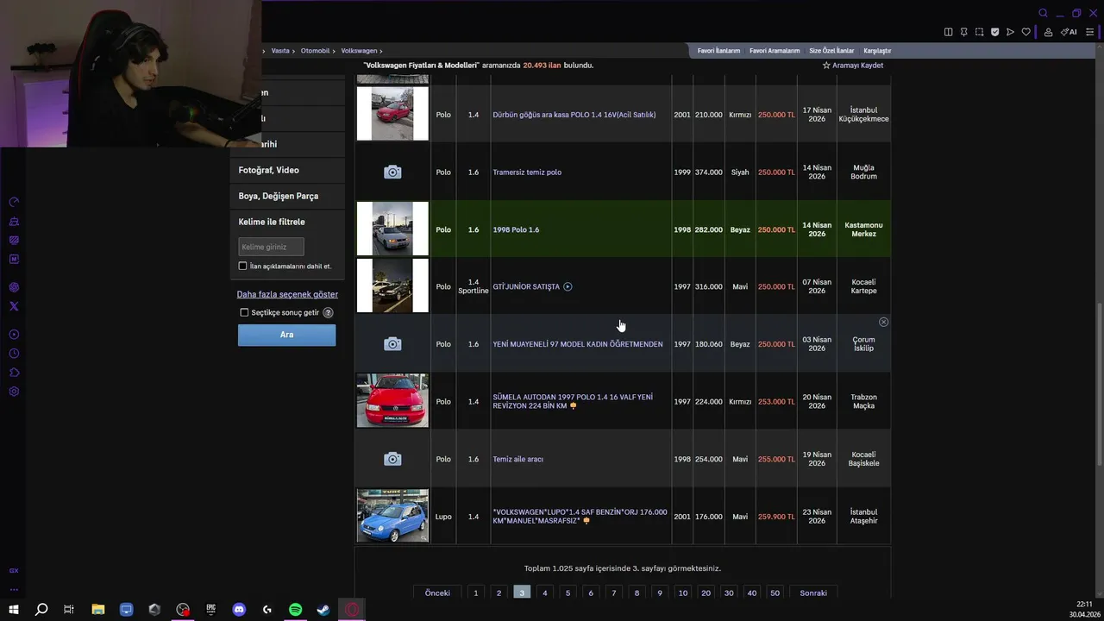Open GX Control speedometer icon in sidebar
Screen dimensions: 1104x621
tap(14, 202)
